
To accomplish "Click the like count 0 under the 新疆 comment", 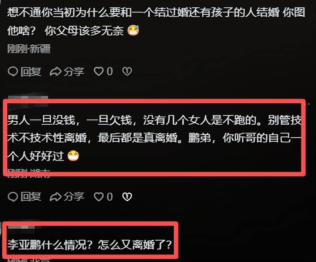I will pyautogui.click(x=110, y=72).
